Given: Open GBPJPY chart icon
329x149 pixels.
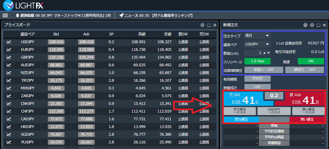Looking at the screenshot, I should click(x=9, y=57).
